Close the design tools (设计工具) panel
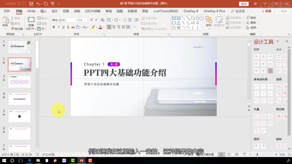The image size is (292, 164). click(x=287, y=41)
